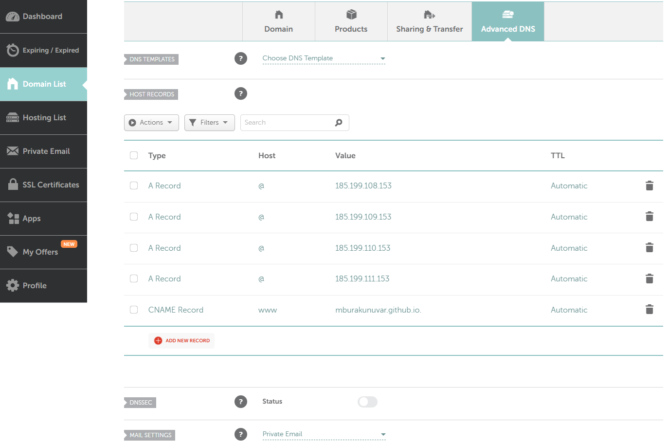Image resolution: width=668 pixels, height=445 pixels.
Task: Switch to the Sharing & Transfer tab
Action: [429, 21]
